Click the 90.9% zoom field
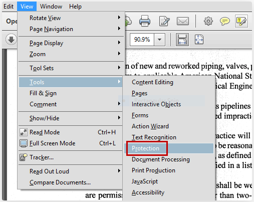Screen dimensions: 254x202 click(x=142, y=40)
